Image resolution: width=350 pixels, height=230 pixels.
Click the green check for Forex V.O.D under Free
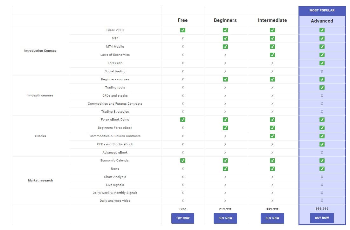click(x=182, y=30)
